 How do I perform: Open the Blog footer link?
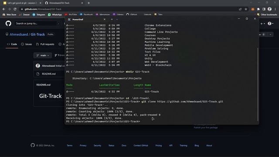tap(197, 145)
